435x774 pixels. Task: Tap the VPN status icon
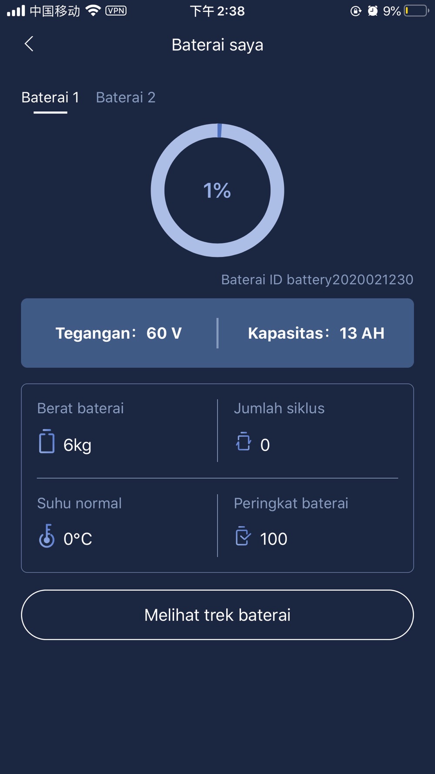pos(116,10)
